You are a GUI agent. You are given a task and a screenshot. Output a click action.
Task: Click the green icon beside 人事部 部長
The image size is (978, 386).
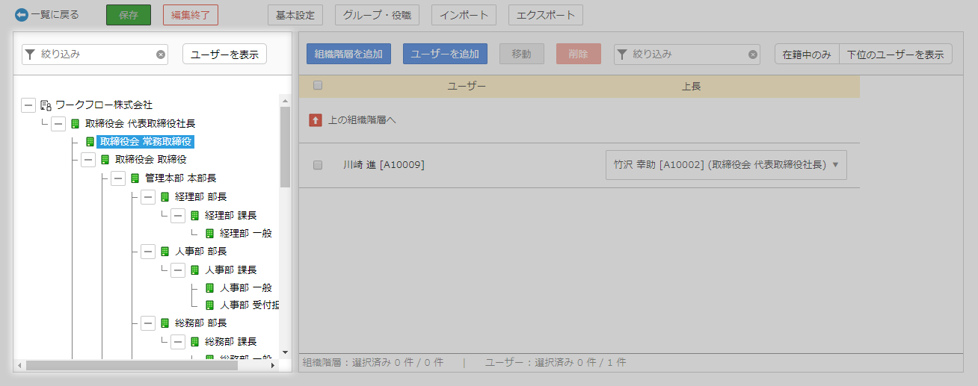pos(165,252)
